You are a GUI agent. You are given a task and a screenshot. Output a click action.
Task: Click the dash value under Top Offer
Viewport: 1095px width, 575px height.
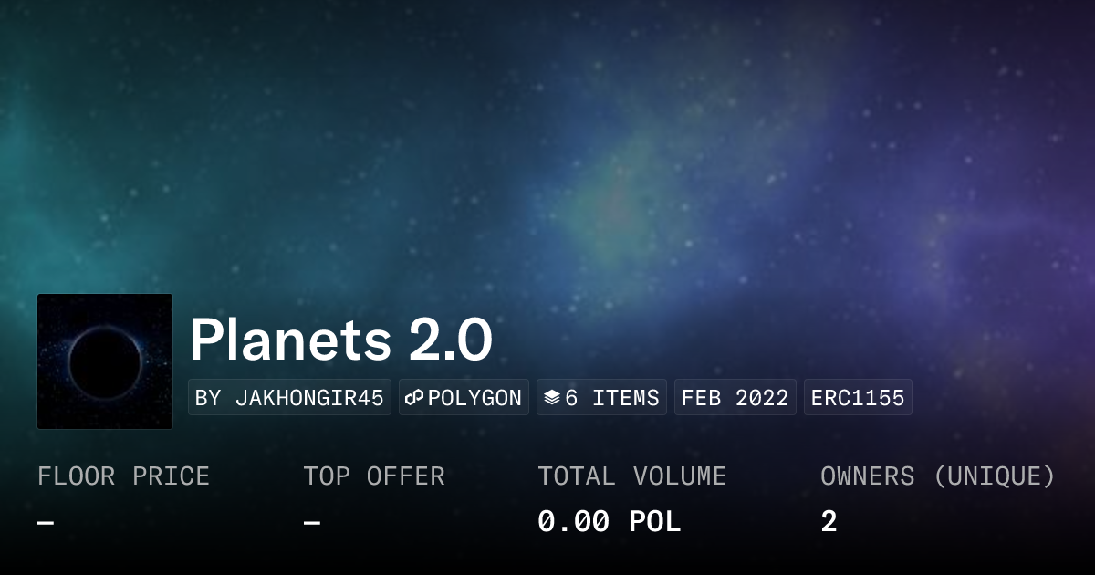(x=312, y=523)
